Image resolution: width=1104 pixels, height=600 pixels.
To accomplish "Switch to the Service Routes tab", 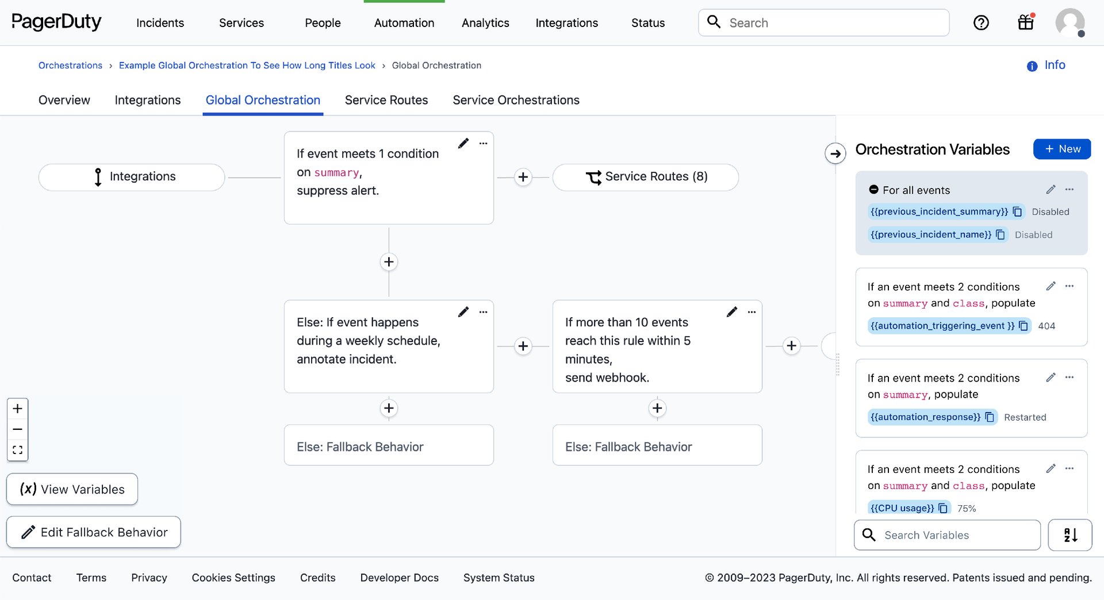I will click(x=386, y=99).
